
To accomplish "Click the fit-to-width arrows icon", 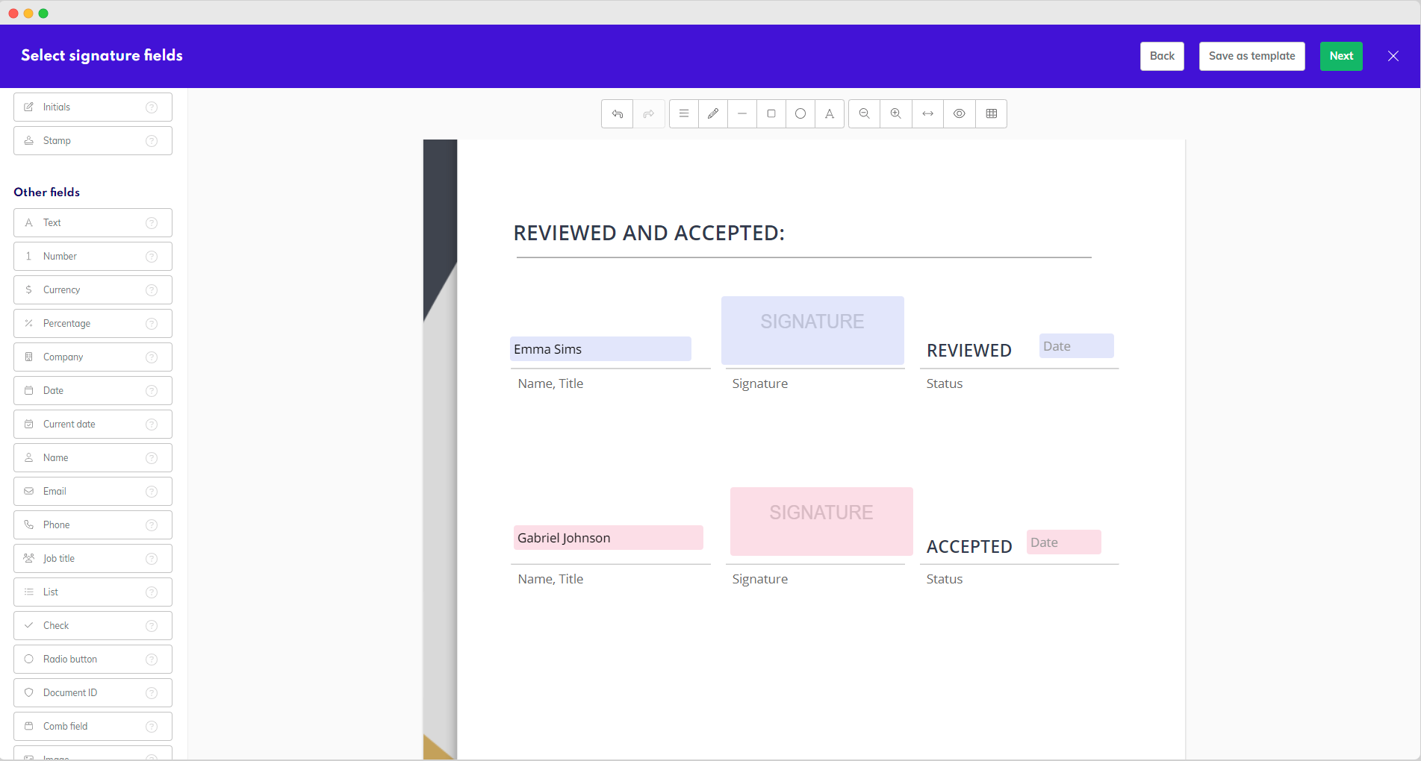I will coord(928,114).
